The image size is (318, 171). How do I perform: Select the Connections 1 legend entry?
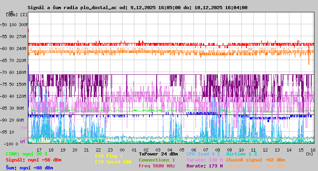(157, 160)
